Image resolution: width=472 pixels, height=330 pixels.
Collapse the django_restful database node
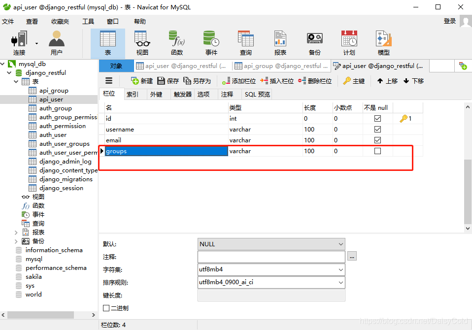point(9,73)
